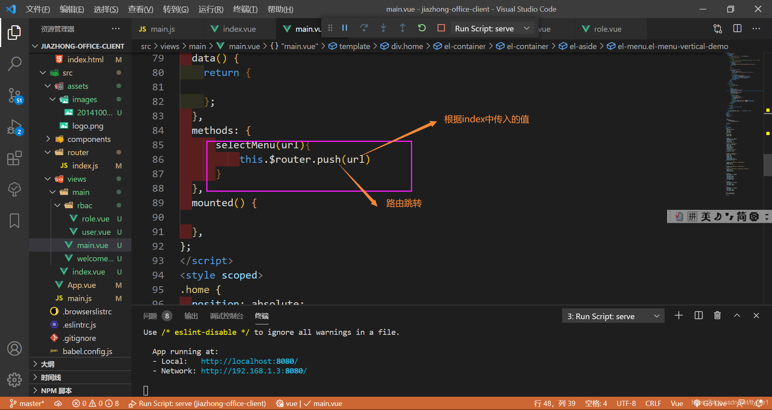Image resolution: width=772 pixels, height=410 pixels.
Task: Click the debug Step Out button
Action: click(x=402, y=28)
